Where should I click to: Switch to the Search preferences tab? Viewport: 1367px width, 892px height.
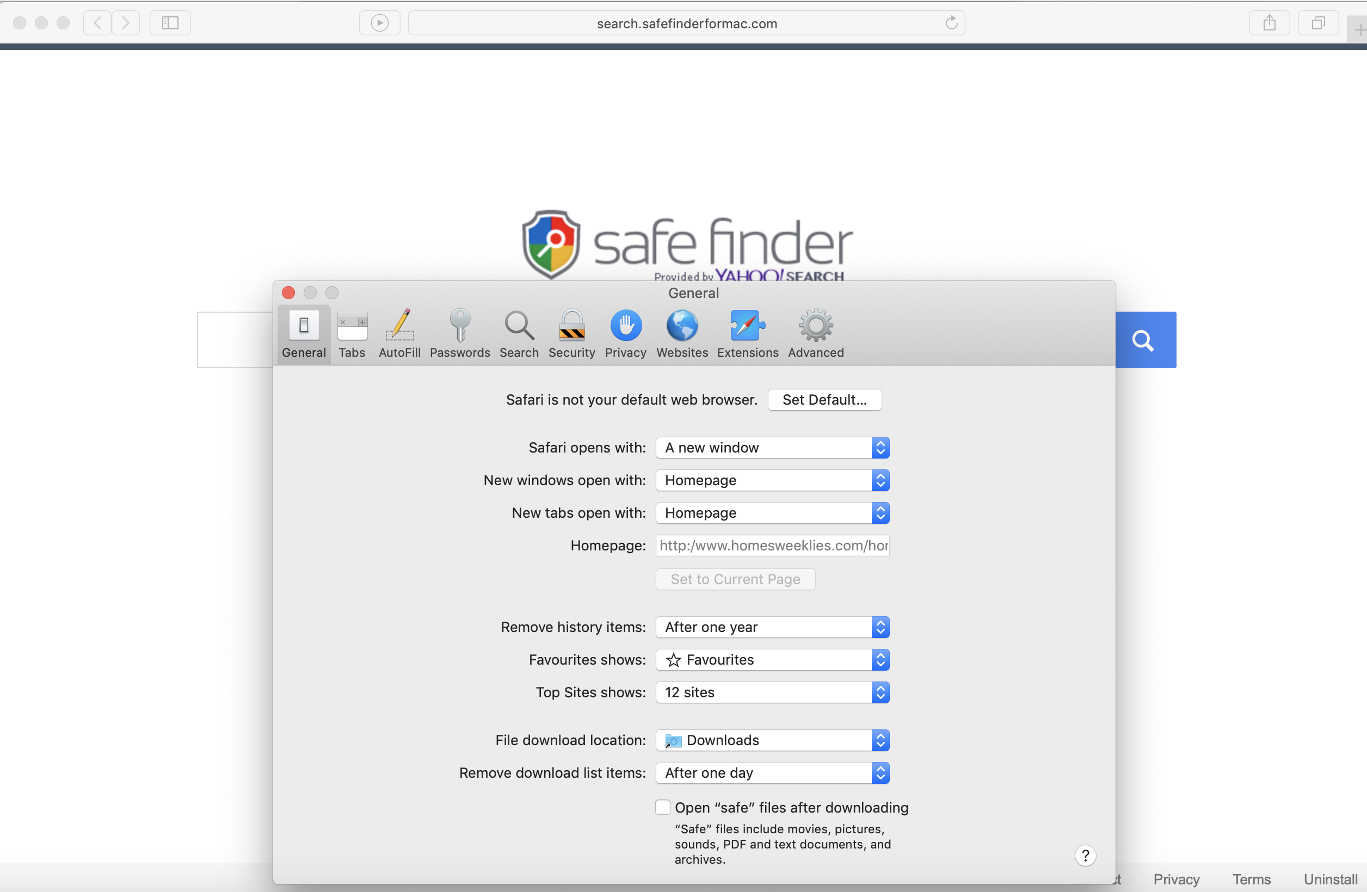click(x=519, y=334)
